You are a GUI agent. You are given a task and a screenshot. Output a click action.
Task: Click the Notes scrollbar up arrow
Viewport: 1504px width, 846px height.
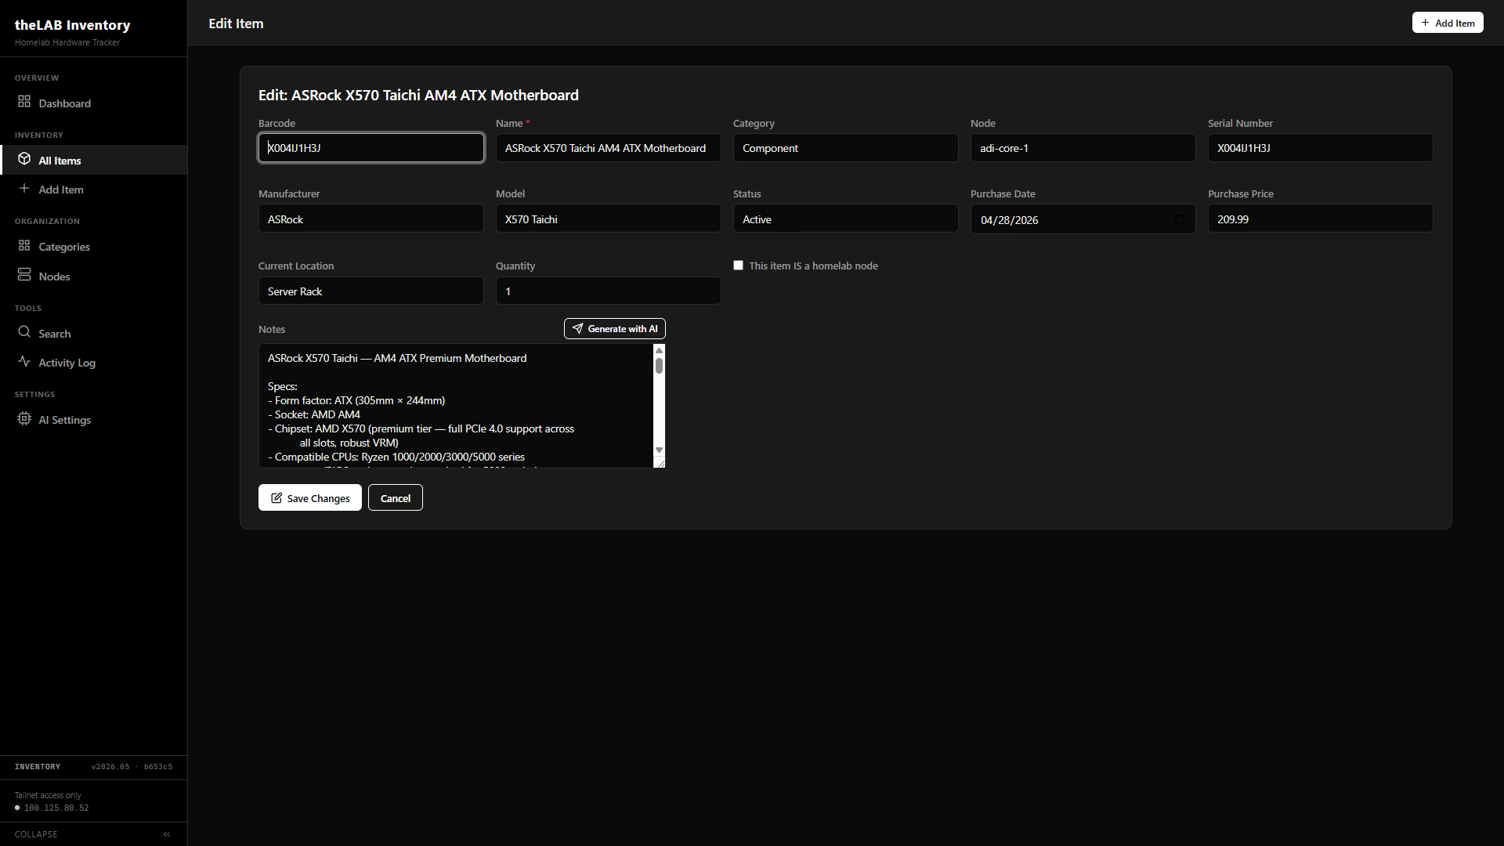tap(659, 350)
